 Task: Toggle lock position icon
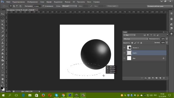click(x=138, y=43)
